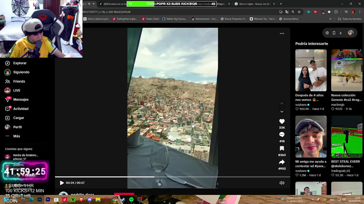Image resolution: width=364 pixels, height=204 pixels.
Task: Open the Tekken Tag Tournament bookmark
Action: click(x=174, y=19)
